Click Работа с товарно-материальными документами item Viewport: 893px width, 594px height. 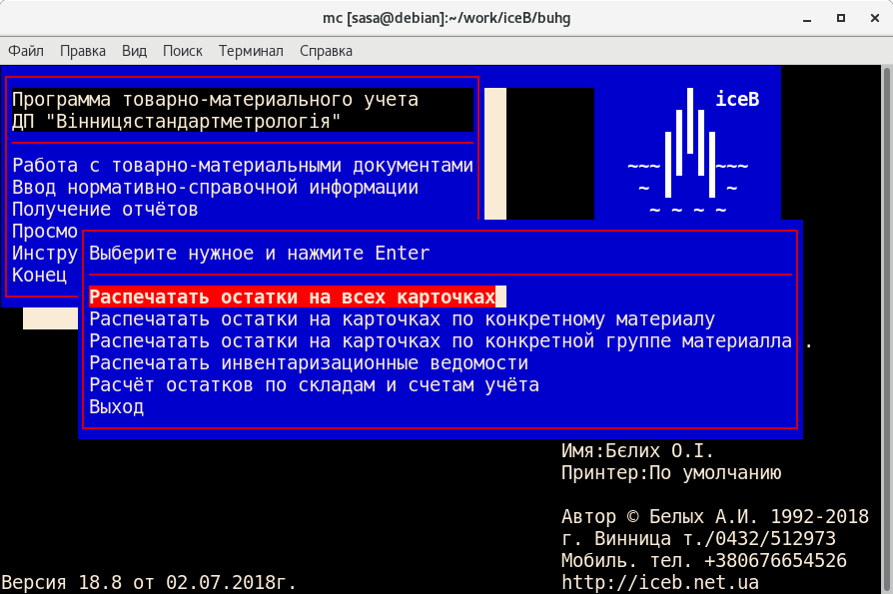(243, 166)
